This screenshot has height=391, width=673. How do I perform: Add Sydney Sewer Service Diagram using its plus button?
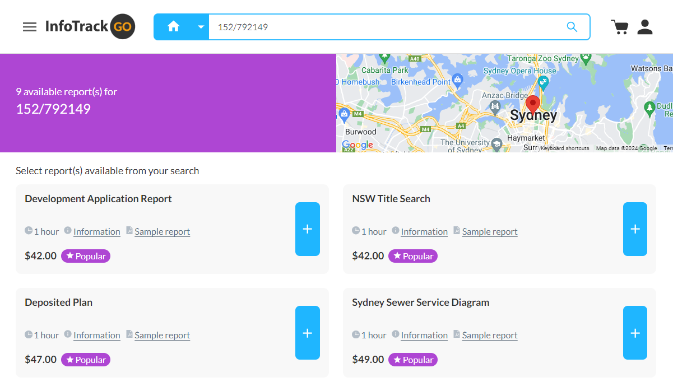634,332
